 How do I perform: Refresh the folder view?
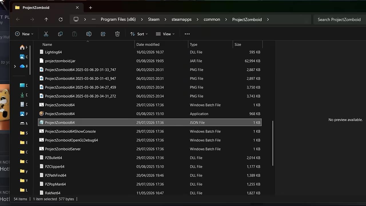(x=61, y=19)
